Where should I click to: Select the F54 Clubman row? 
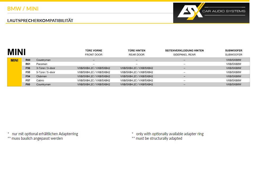pyautogui.click(x=41, y=76)
